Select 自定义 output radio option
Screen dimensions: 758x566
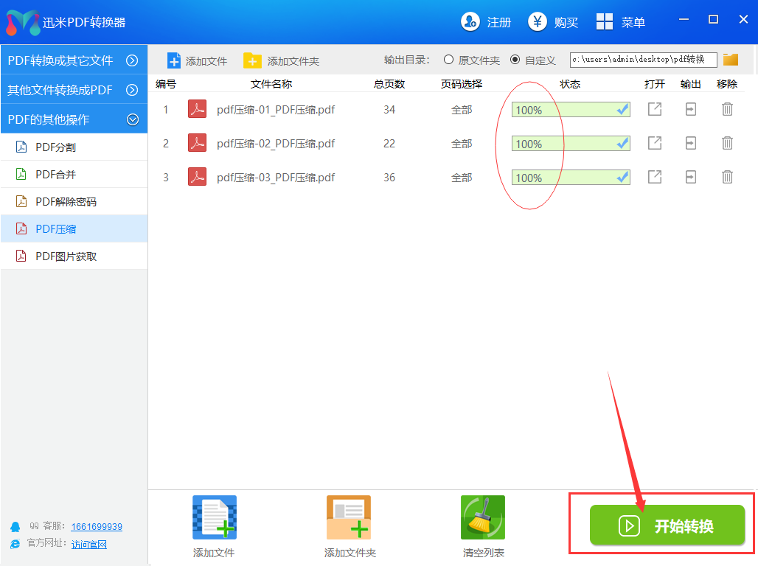515,60
